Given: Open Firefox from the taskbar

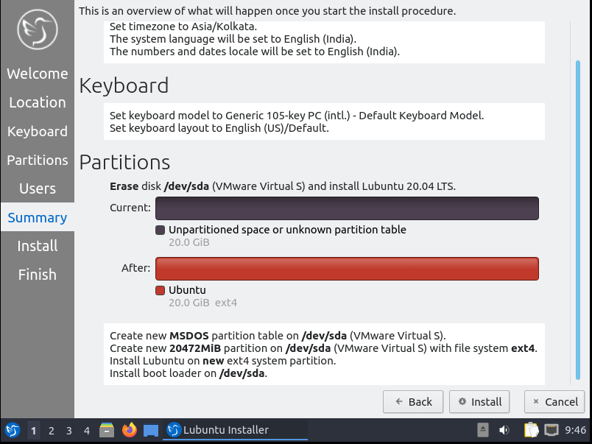Looking at the screenshot, I should [130, 430].
